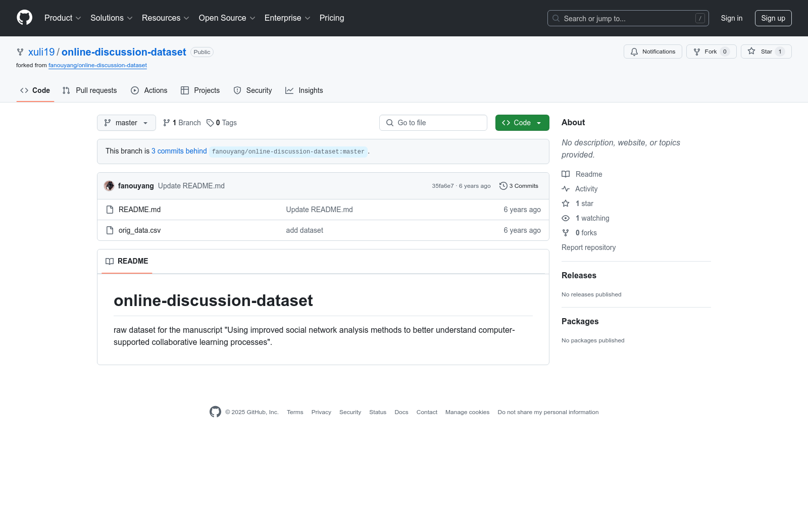808x505 pixels.
Task: Open Update README.md commit in README.md row
Action: [320, 210]
